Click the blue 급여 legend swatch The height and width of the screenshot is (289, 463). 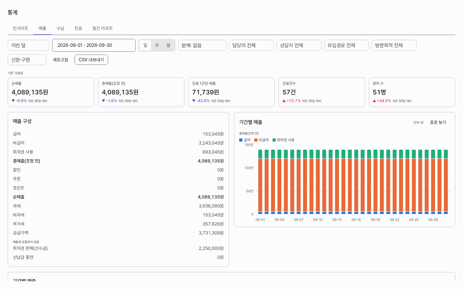coord(241,140)
